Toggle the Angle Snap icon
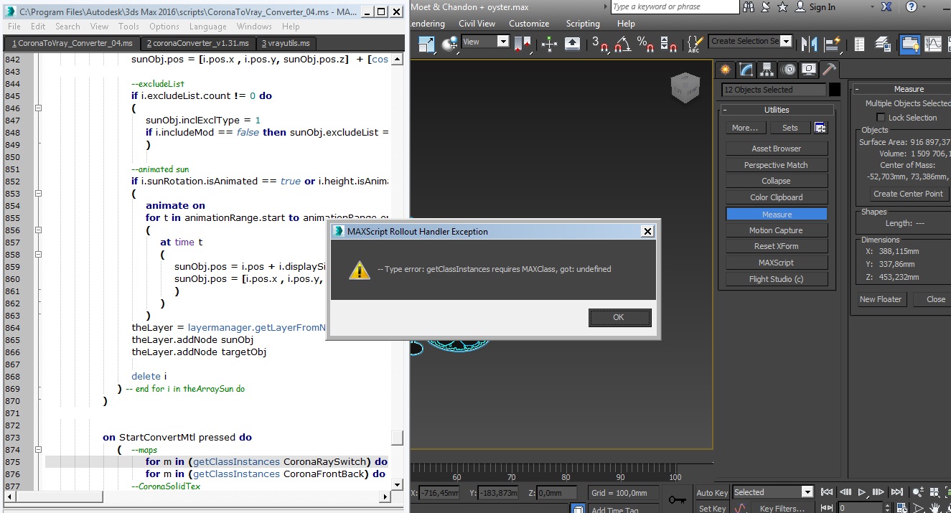 (622, 43)
